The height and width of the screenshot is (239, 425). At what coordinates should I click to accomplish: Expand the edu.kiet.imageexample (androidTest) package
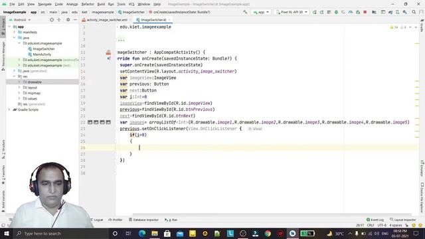[19, 60]
